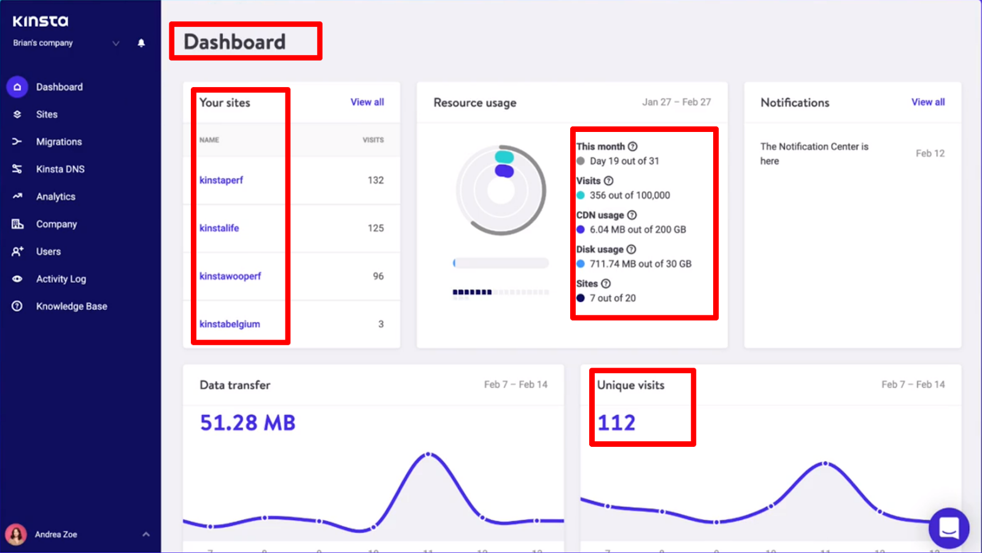Click Andrea Zoe's avatar picture
Screen dimensions: 982x553
pos(16,535)
